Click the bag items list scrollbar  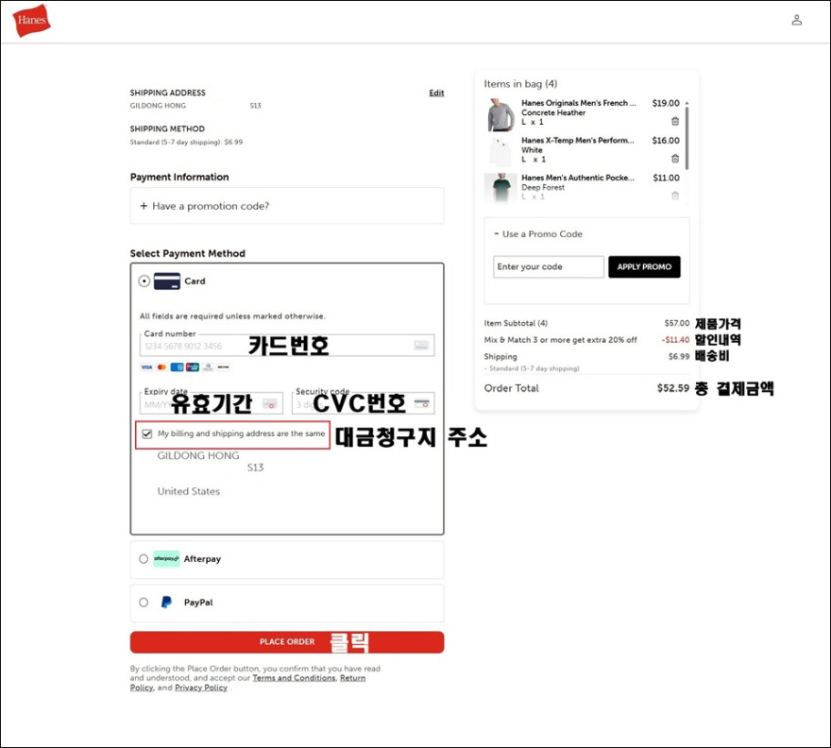[x=687, y=138]
